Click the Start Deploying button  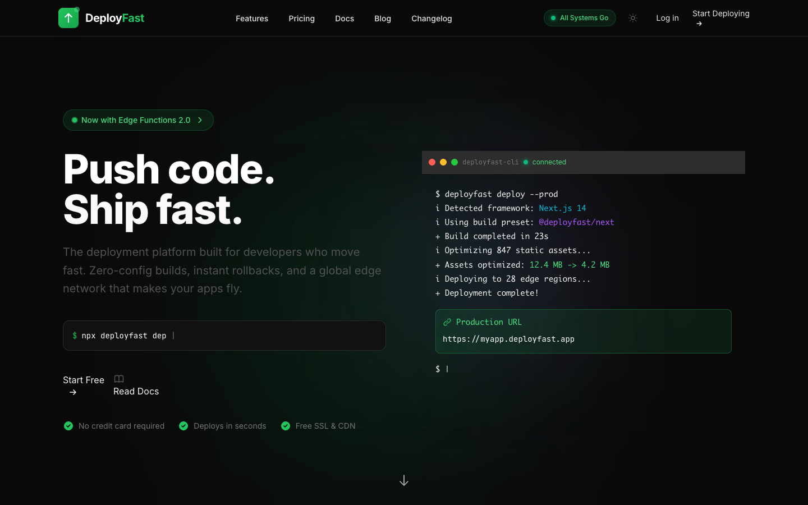[x=721, y=18]
